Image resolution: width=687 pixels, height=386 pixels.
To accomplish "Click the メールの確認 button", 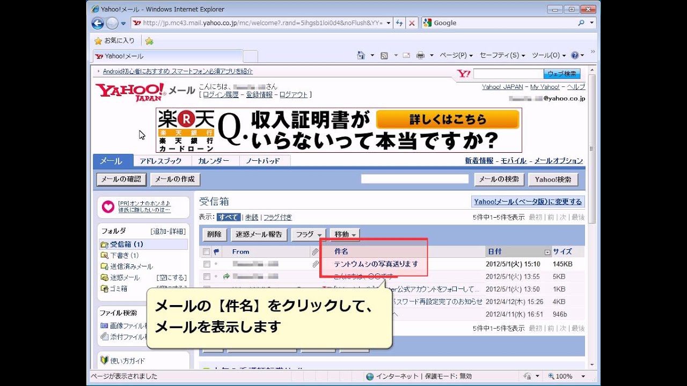I will click(x=121, y=180).
